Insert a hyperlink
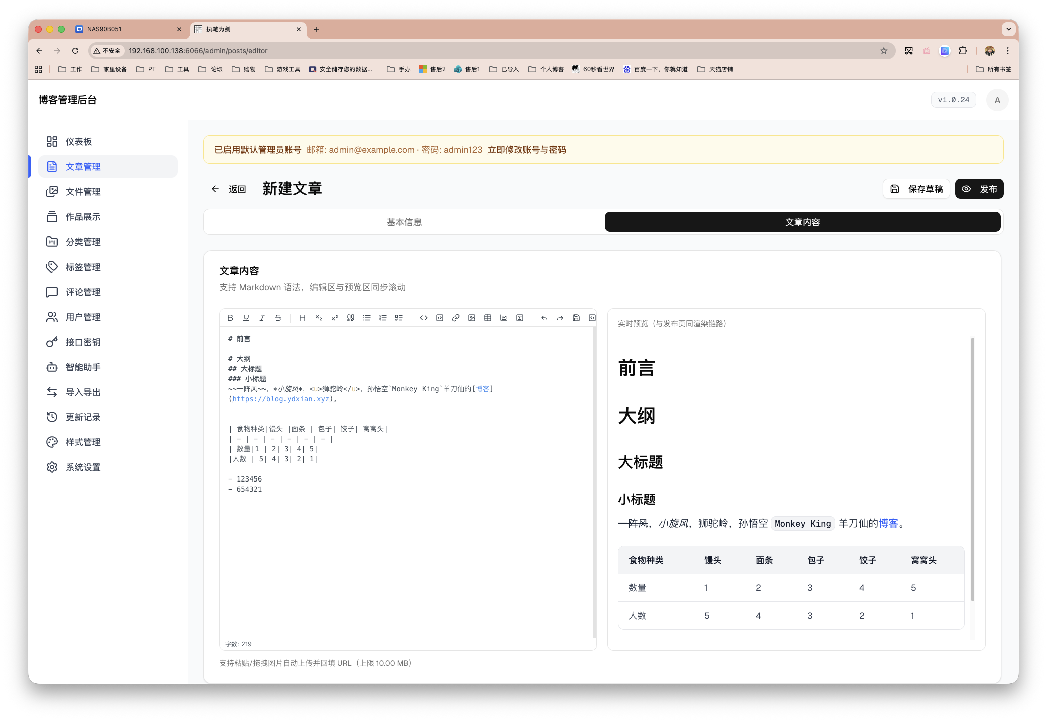The width and height of the screenshot is (1047, 721). 455,318
